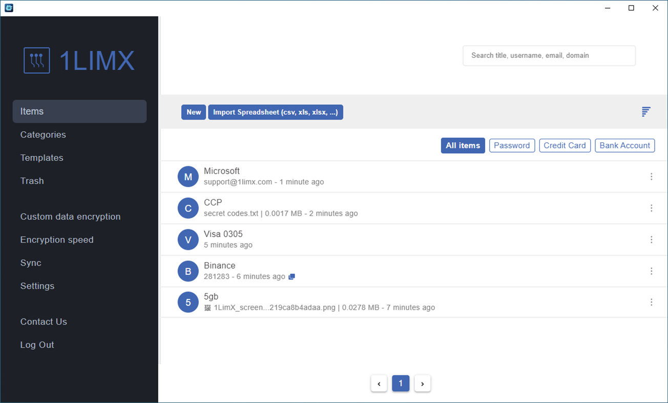
Task: Click Import Spreadsheet to add data
Action: click(x=275, y=112)
